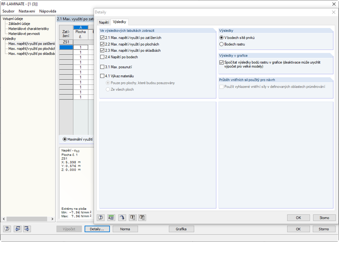
Task: Select Vstupní údaje tree node
Action: (12, 19)
